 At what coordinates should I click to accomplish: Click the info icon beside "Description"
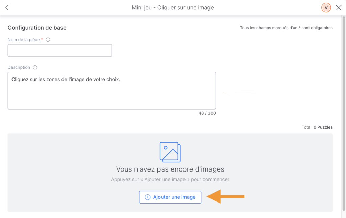tap(35, 67)
